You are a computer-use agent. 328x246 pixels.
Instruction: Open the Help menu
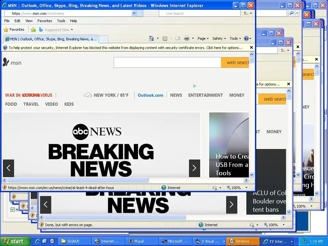[73, 21]
